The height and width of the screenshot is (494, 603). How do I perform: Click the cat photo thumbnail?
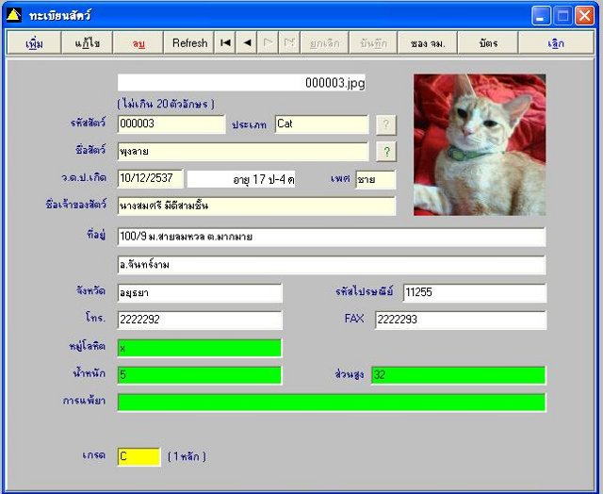(480, 144)
